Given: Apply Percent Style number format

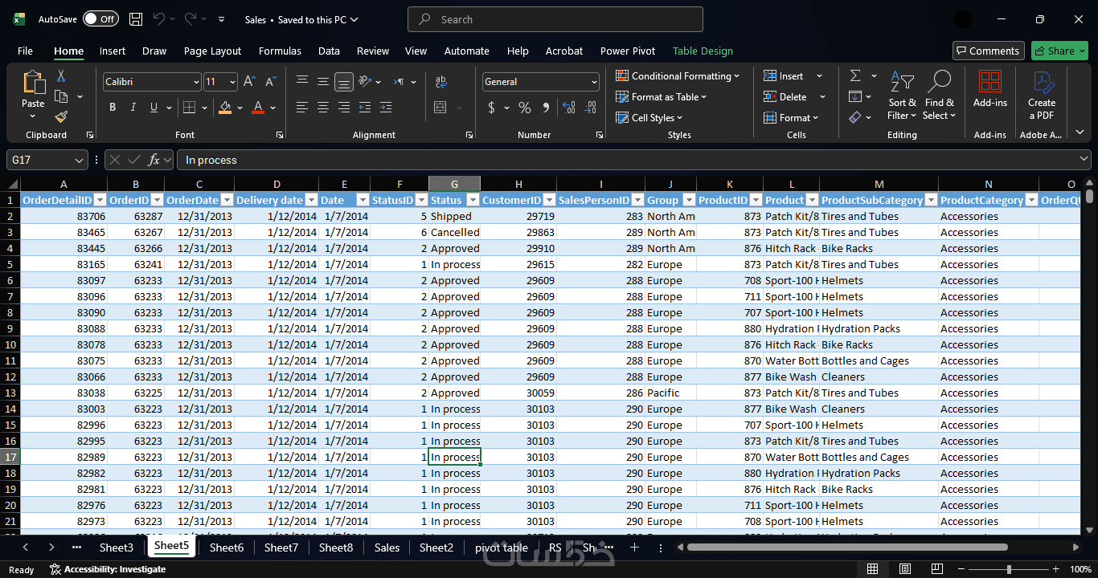Looking at the screenshot, I should [525, 108].
